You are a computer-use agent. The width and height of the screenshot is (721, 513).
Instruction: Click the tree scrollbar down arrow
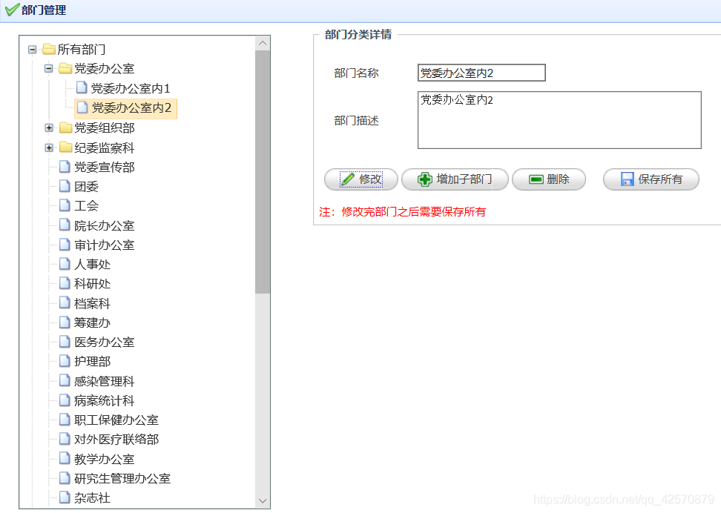[x=263, y=500]
